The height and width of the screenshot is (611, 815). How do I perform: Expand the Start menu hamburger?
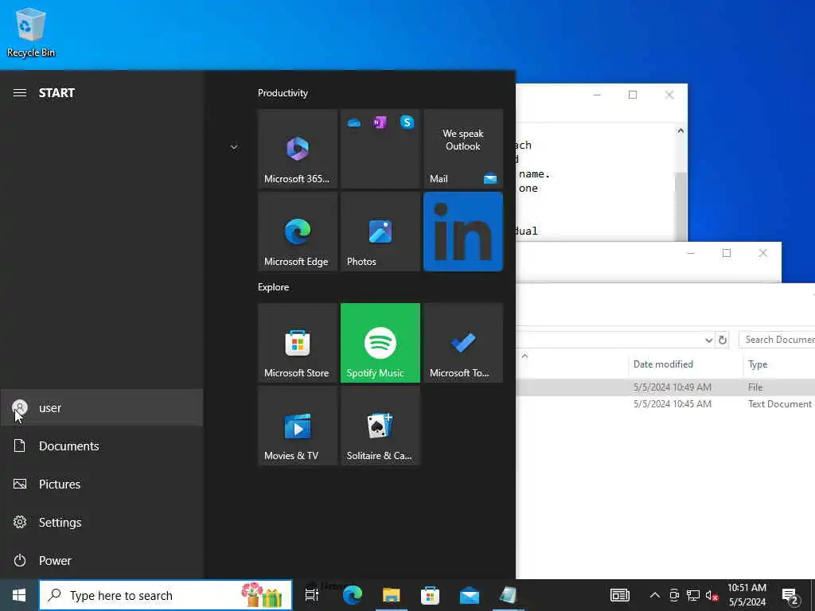click(20, 93)
